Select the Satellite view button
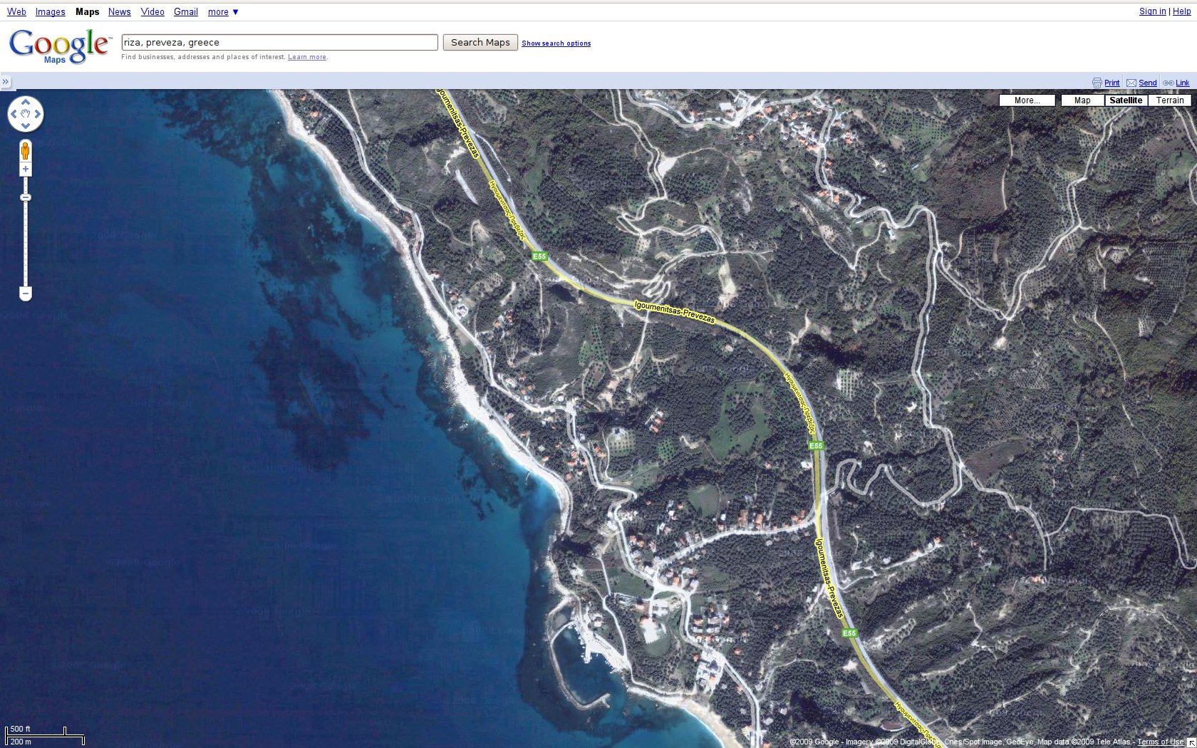 tap(1126, 100)
